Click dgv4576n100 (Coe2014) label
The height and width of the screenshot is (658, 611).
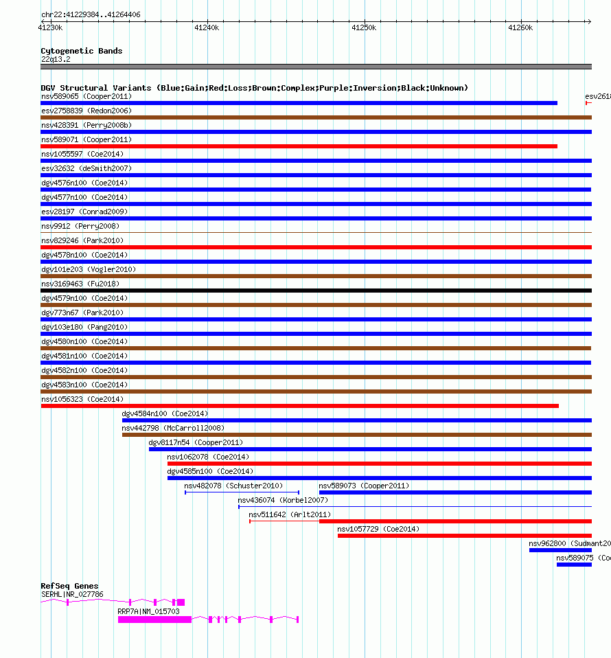(84, 183)
